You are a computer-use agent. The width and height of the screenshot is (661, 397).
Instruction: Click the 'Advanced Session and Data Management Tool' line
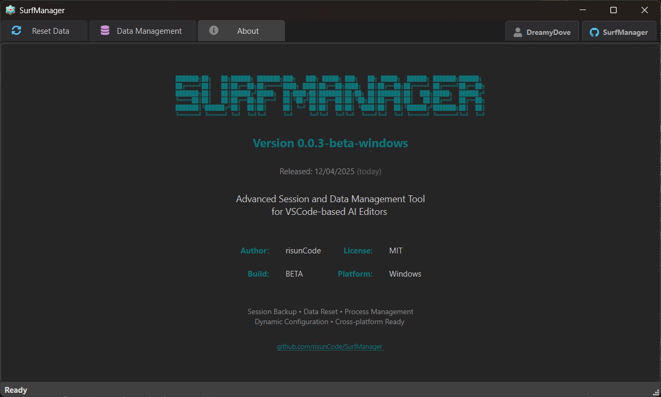(330, 199)
